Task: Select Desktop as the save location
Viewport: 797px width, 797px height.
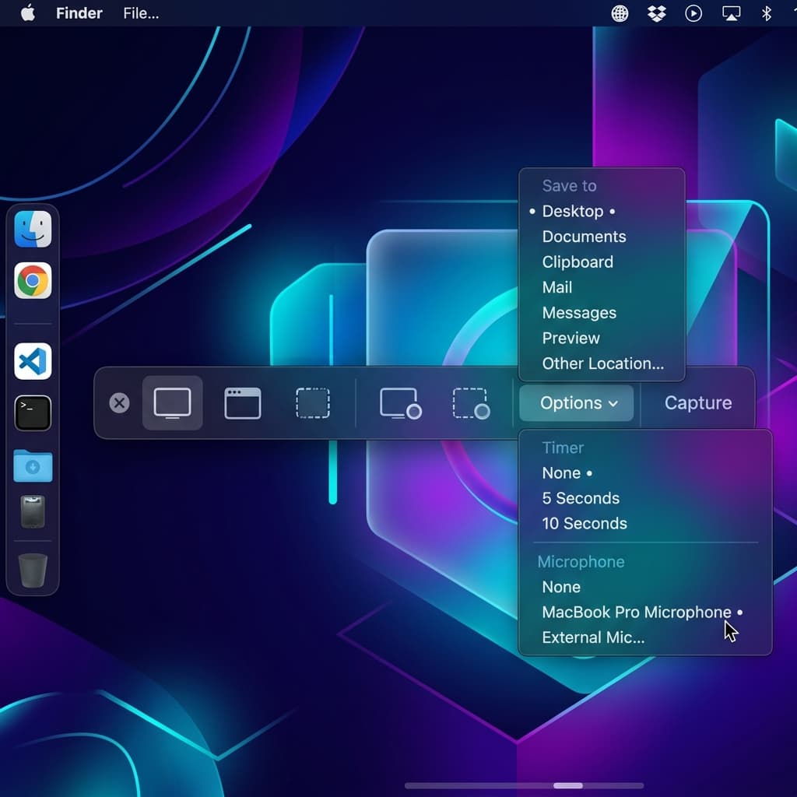Action: coord(574,211)
